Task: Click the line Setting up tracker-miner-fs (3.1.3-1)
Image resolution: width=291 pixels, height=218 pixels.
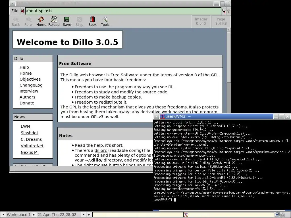Action: [188, 189]
